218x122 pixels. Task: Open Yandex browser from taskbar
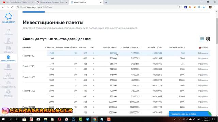click(x=66, y=119)
